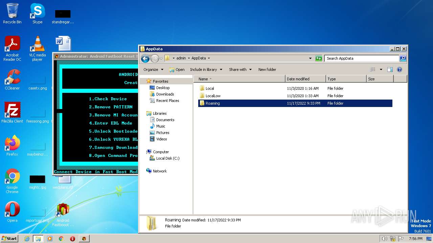This screenshot has height=243, width=433.
Task: Click the Open toolbar button
Action: [x=177, y=70]
